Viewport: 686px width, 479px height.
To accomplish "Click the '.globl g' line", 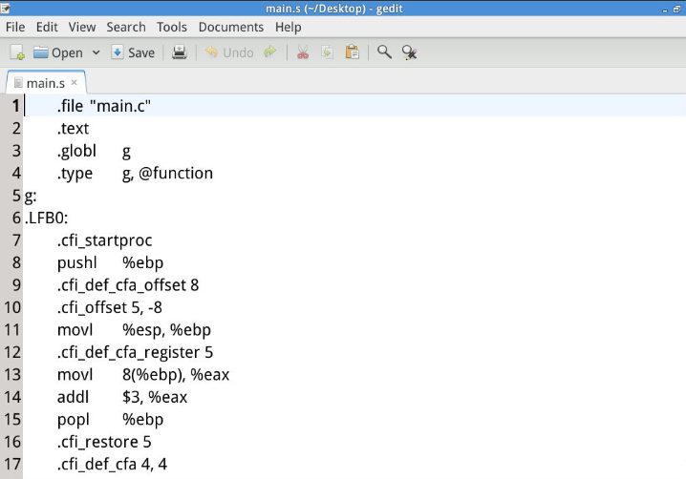I will [94, 151].
